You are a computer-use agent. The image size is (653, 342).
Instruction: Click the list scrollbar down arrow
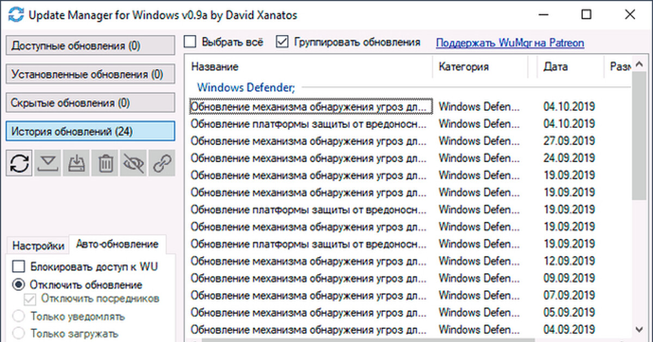pos(639,329)
